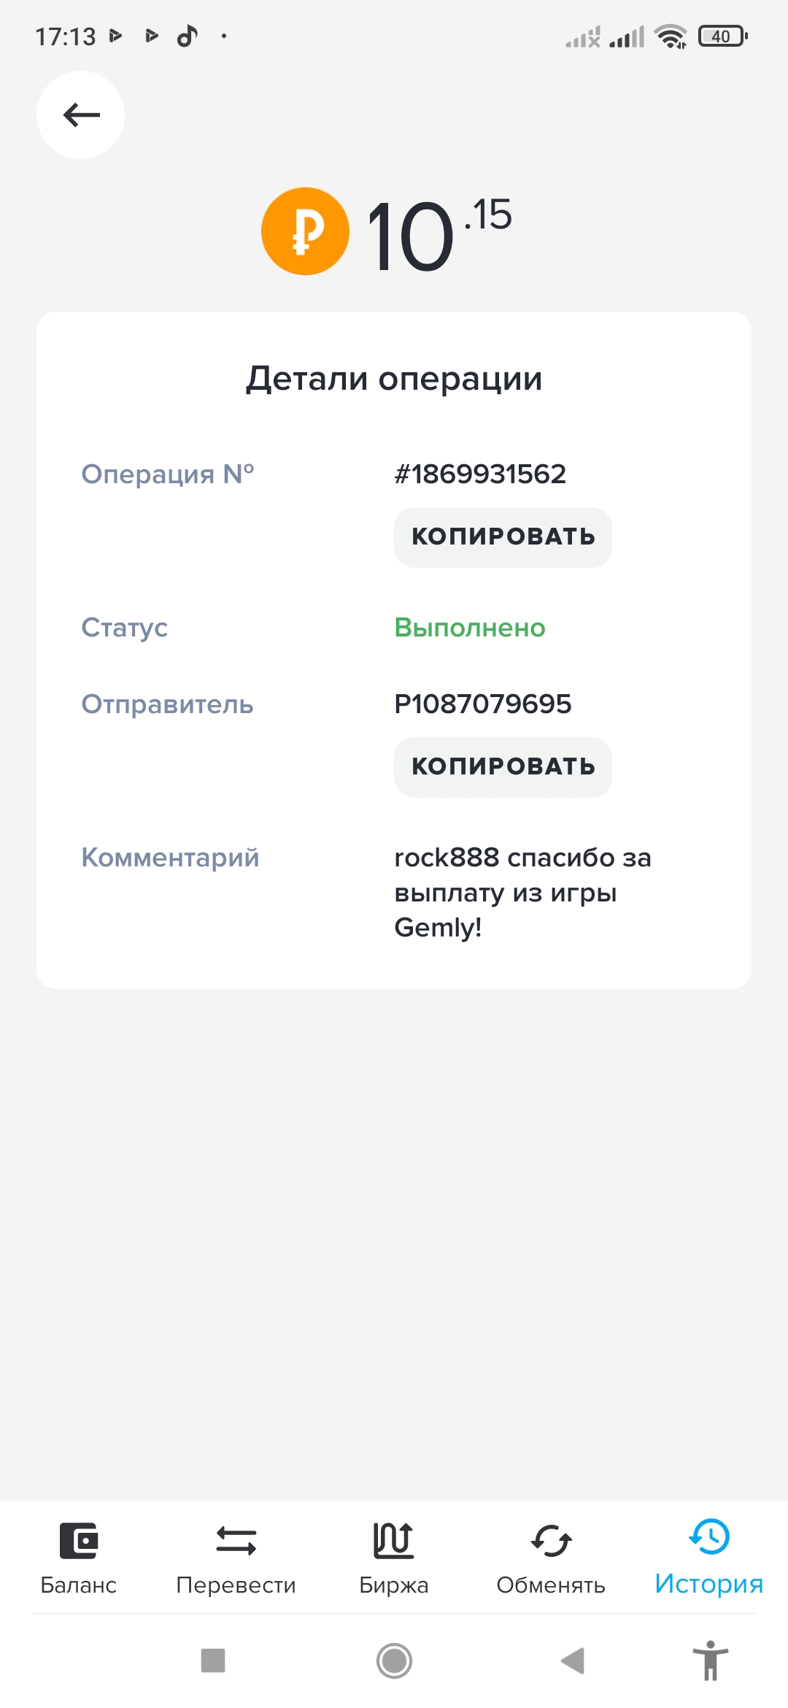Switch to the Баланс tab label
788x1708 pixels.
(79, 1585)
